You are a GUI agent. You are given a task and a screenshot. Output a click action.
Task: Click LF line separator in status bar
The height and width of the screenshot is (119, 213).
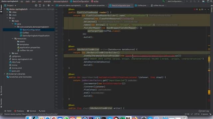point(192,114)
